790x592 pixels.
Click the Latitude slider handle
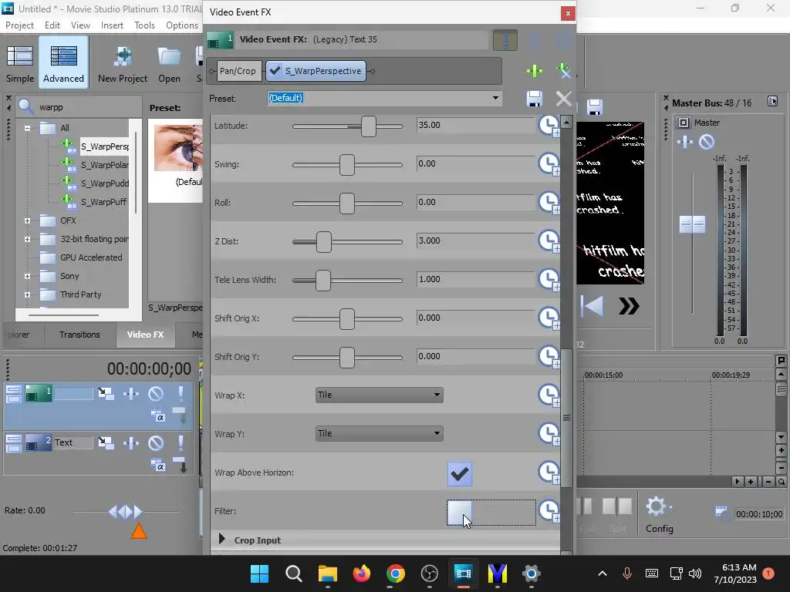[368, 126]
